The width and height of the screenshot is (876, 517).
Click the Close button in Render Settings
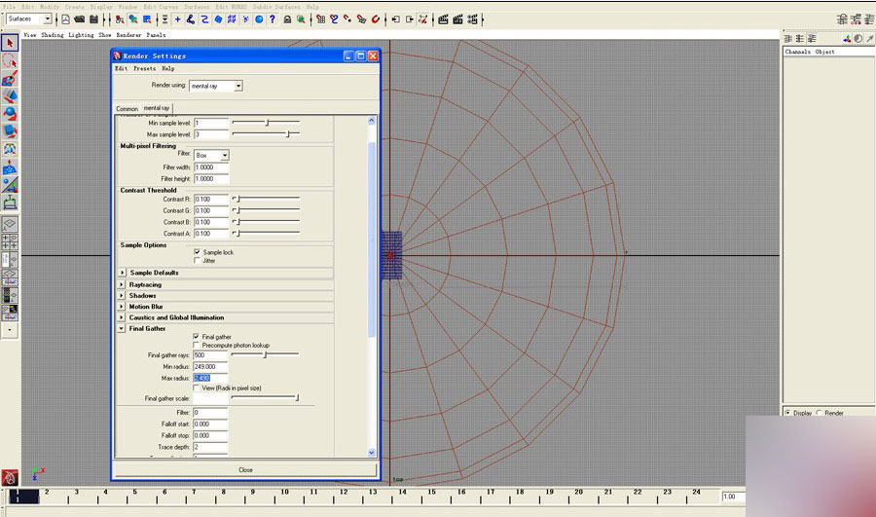click(x=245, y=469)
